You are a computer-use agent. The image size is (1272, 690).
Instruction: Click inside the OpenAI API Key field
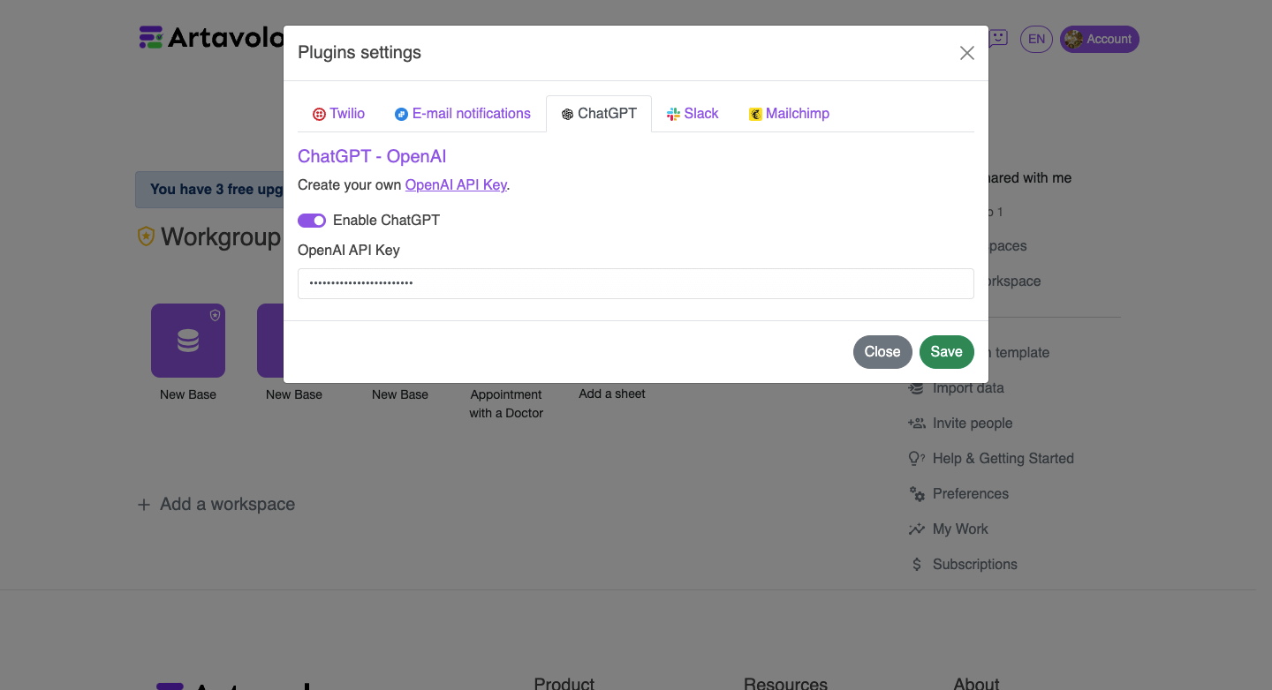click(x=635, y=283)
